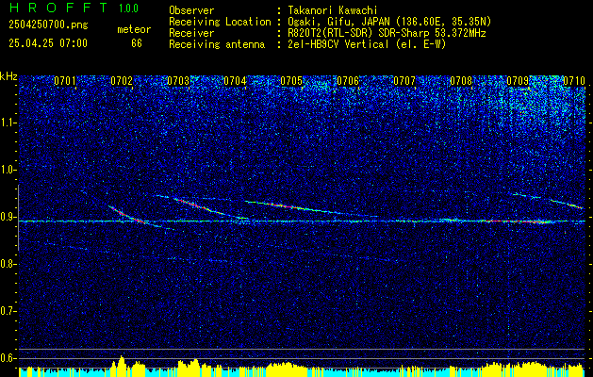Click the 0703 time marker
Viewport: 593px width, 377px height.
[x=178, y=81]
